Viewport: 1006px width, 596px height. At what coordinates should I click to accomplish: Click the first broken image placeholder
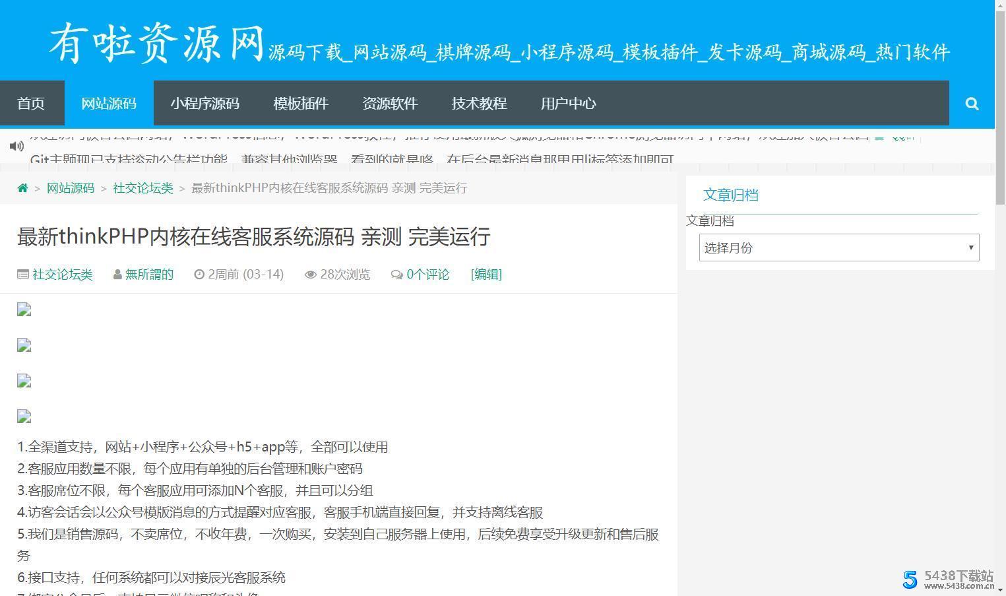[x=24, y=310]
